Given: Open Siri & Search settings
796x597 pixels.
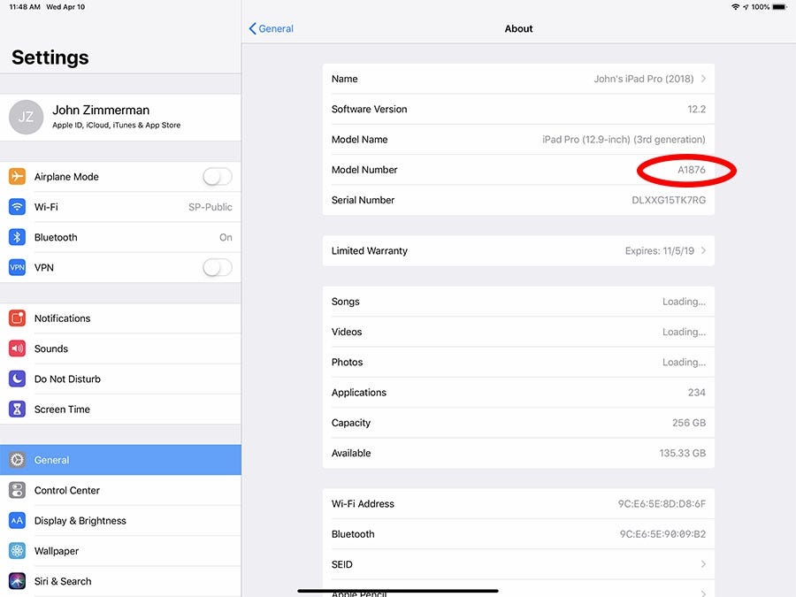Looking at the screenshot, I should click(120, 581).
